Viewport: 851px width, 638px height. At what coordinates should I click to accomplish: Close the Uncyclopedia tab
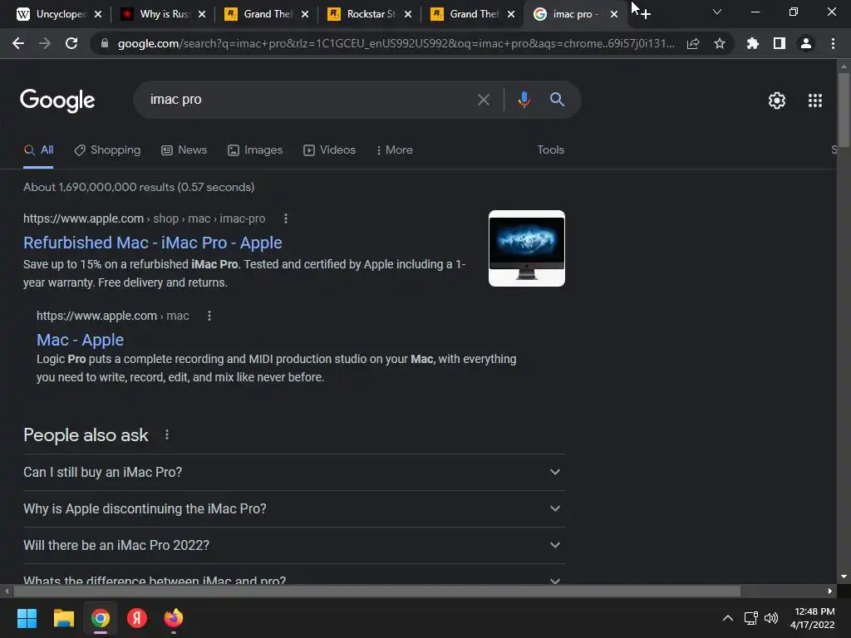pyautogui.click(x=98, y=14)
